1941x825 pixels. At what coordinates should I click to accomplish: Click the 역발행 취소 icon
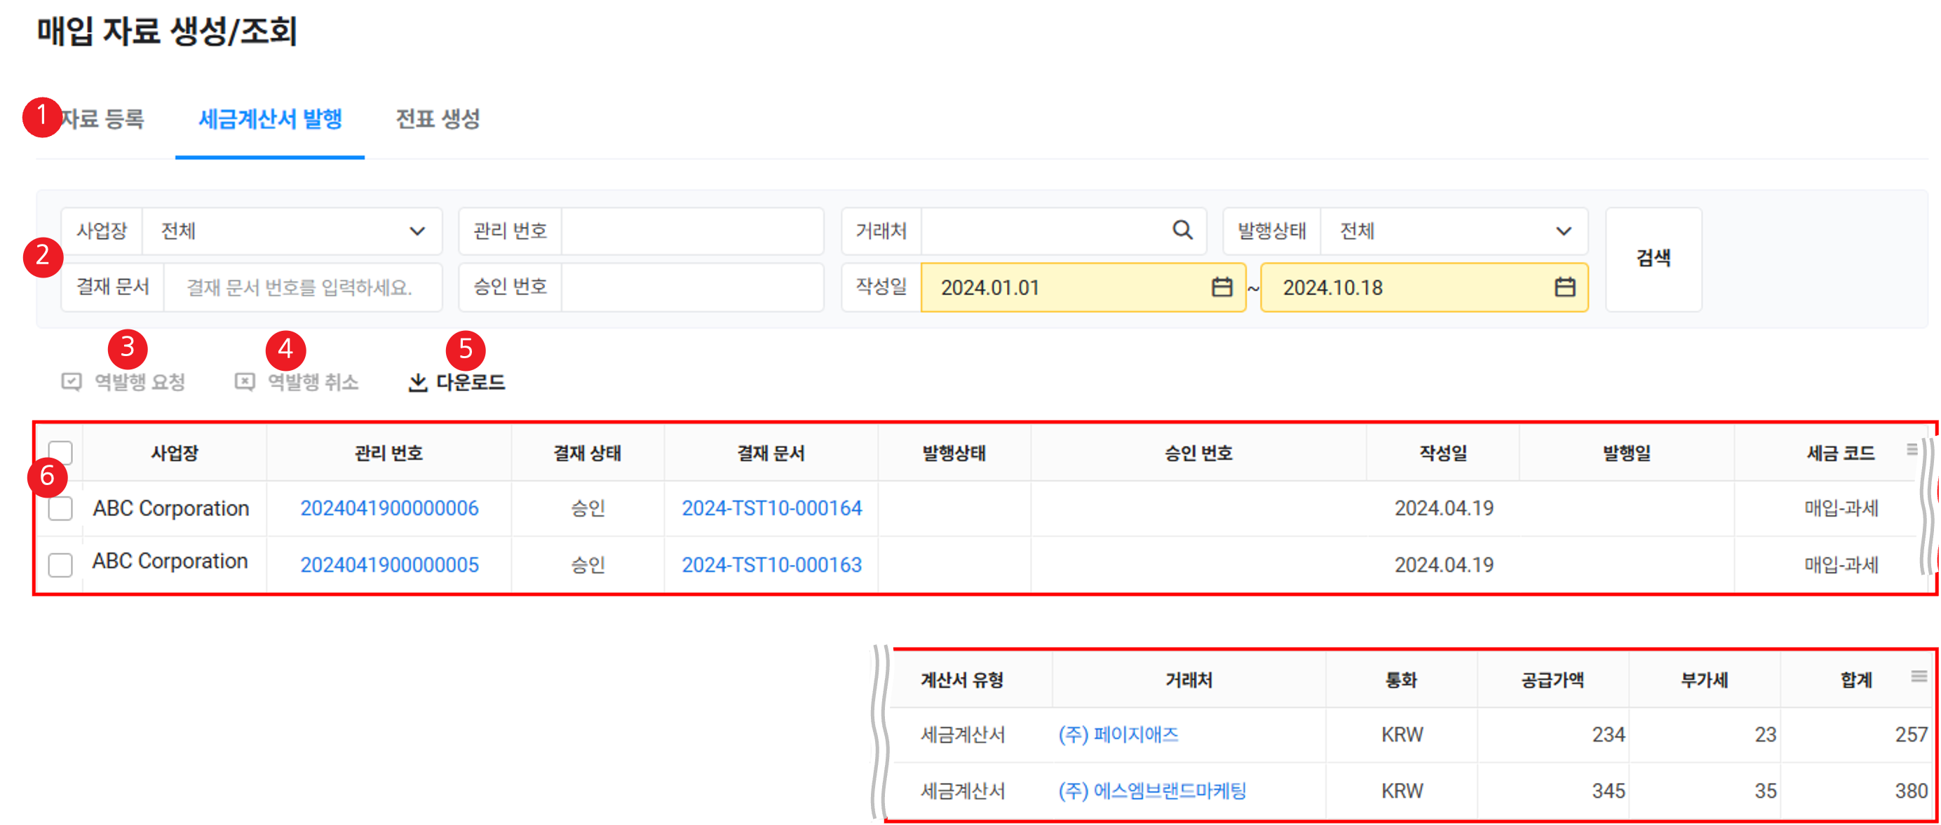pyautogui.click(x=245, y=382)
